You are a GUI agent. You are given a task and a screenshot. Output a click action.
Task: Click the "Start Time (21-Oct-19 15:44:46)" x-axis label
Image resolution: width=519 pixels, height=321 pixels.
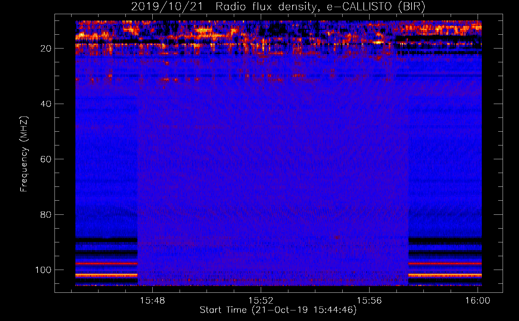(278, 310)
